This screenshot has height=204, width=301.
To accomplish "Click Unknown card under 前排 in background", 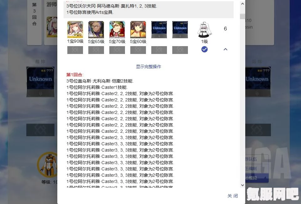I will [40, 82].
